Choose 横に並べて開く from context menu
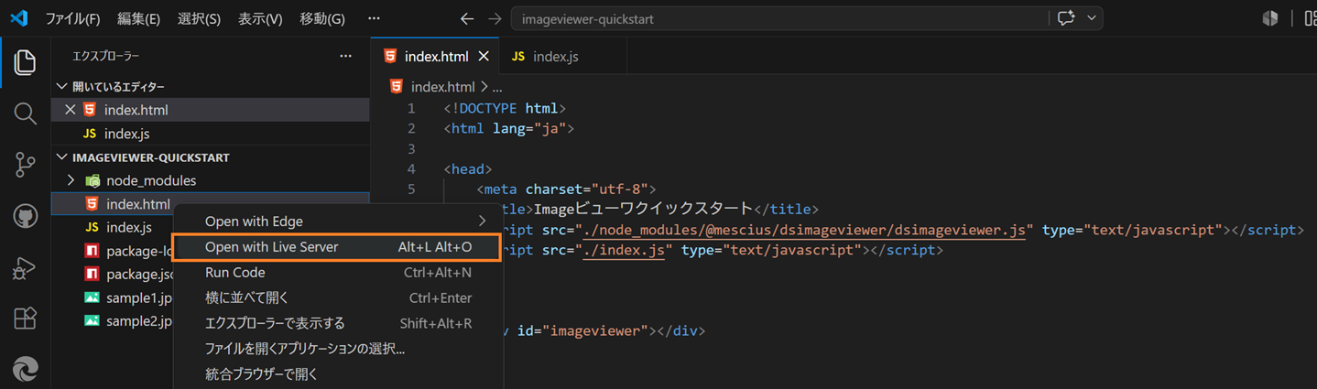 click(x=339, y=297)
